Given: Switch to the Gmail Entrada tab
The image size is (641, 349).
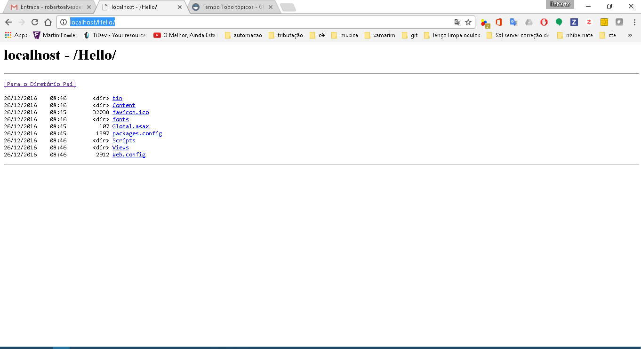Looking at the screenshot, I should 49,7.
